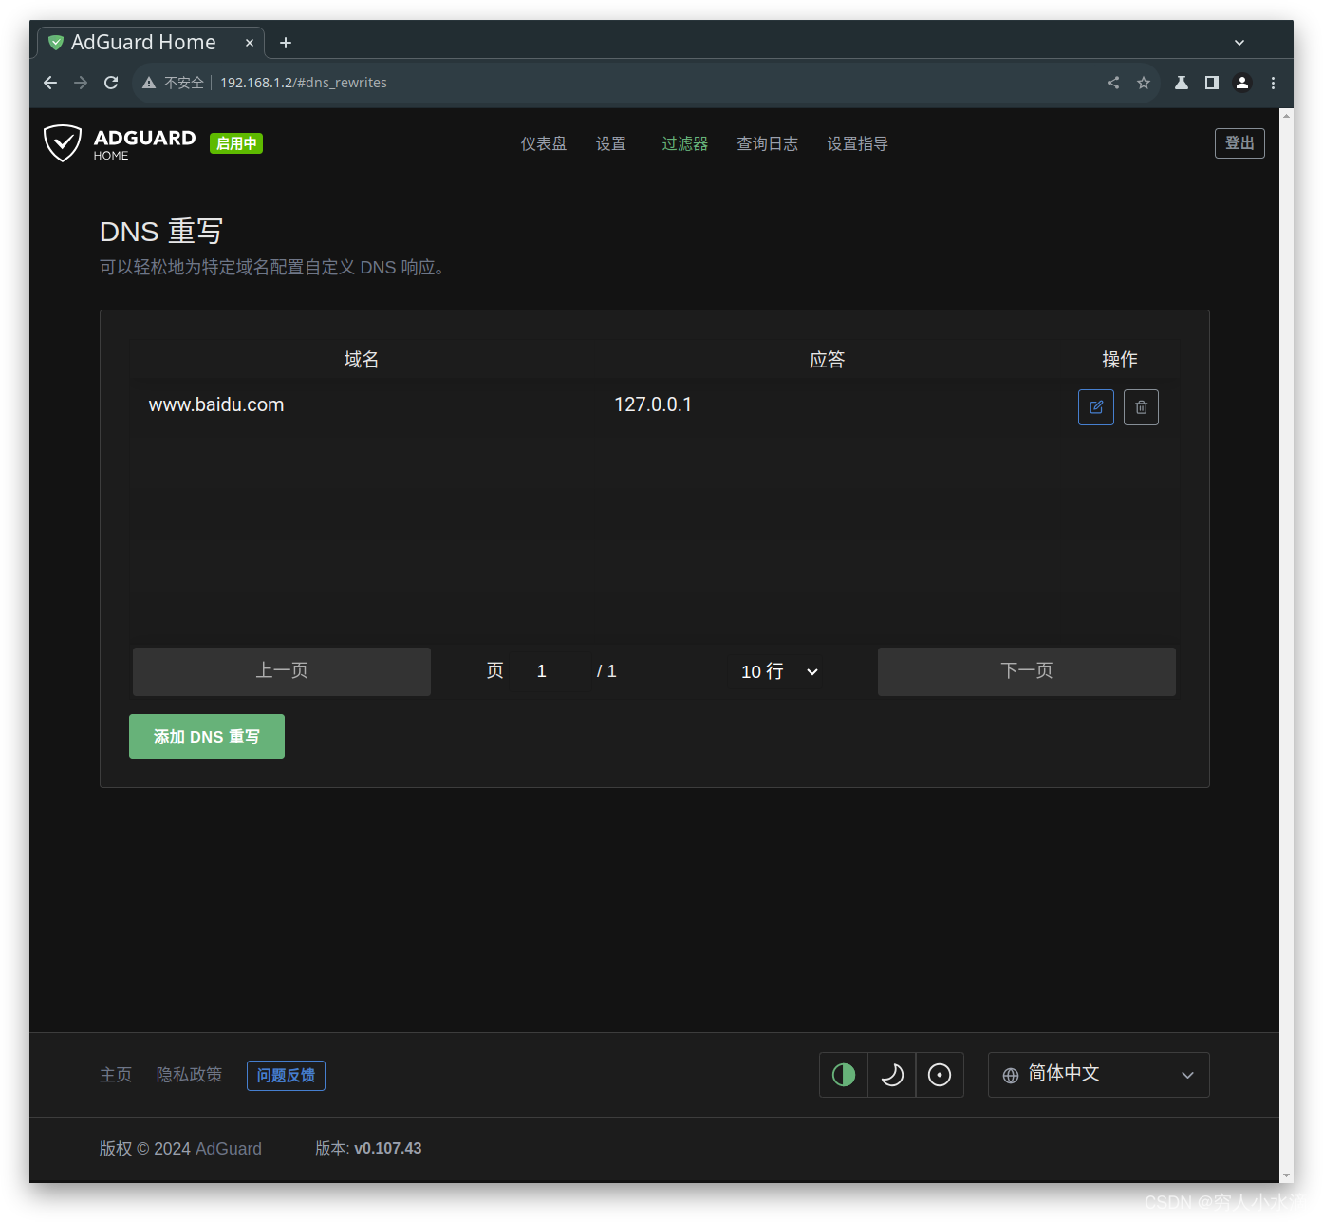
Task: Delete the www.baidu.com rewrite entry
Action: click(x=1141, y=407)
